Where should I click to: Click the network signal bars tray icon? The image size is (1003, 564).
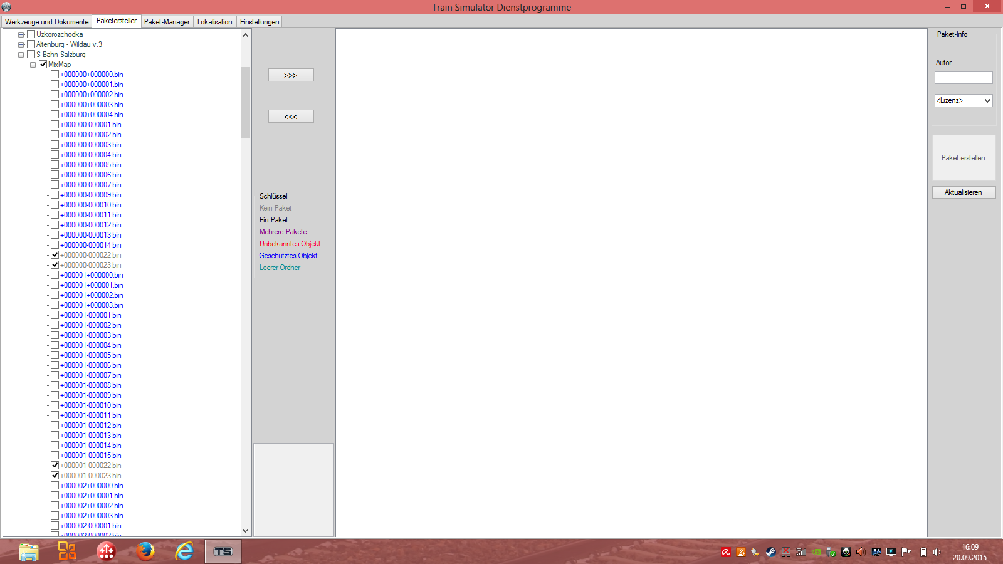[x=801, y=552]
